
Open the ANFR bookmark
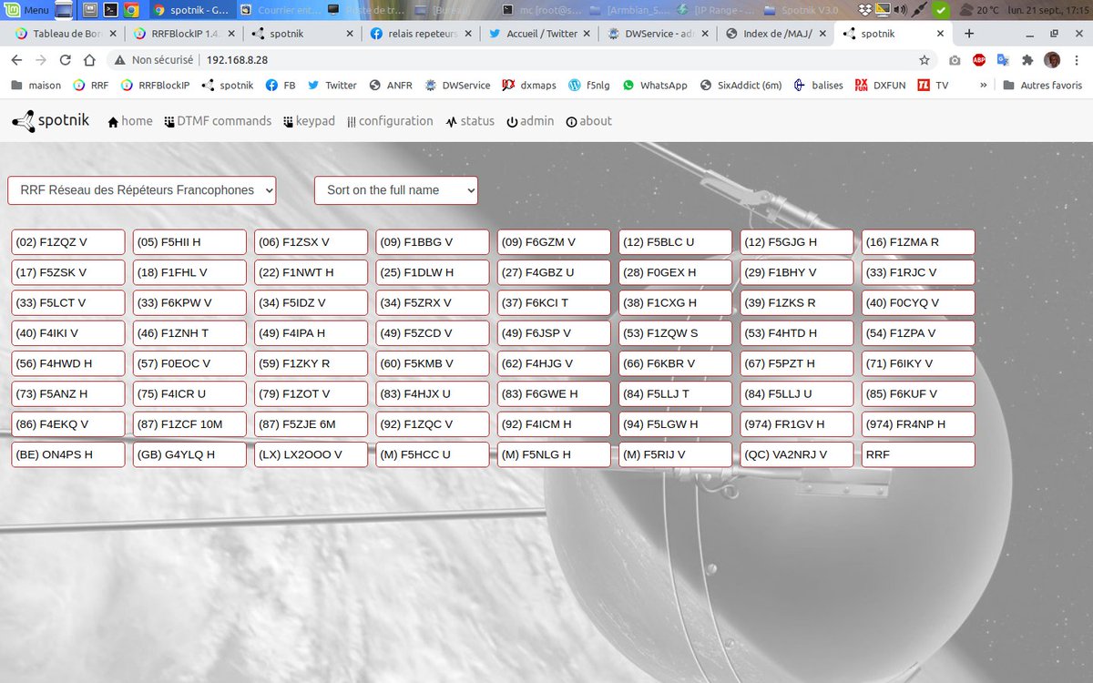391,85
